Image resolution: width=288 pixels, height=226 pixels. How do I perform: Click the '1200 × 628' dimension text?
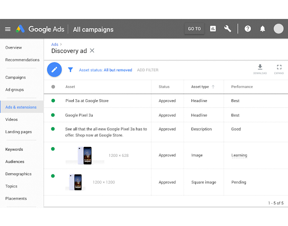pos(118,156)
